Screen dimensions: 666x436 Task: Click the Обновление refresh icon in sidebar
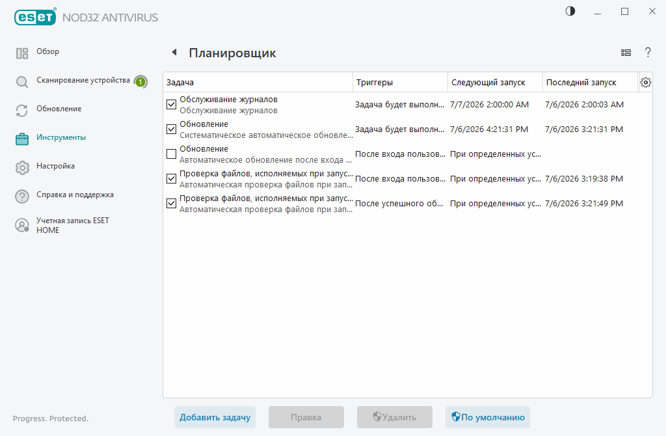tap(22, 111)
